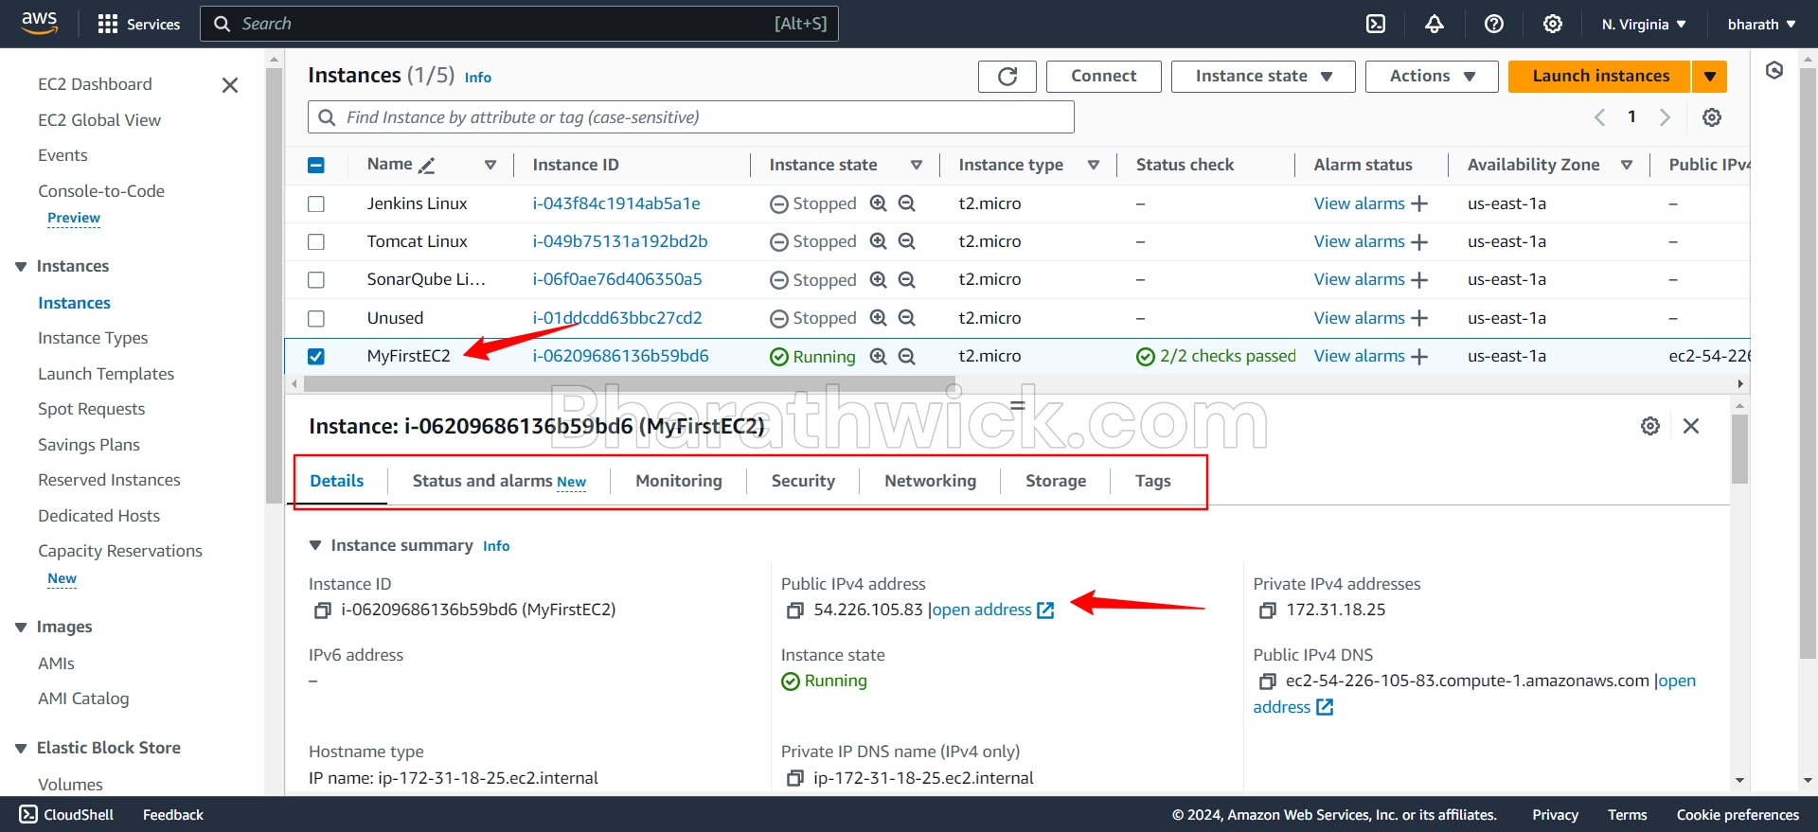Zoom in filter for Tomcat Linux state
The height and width of the screenshot is (832, 1818).
click(x=879, y=241)
